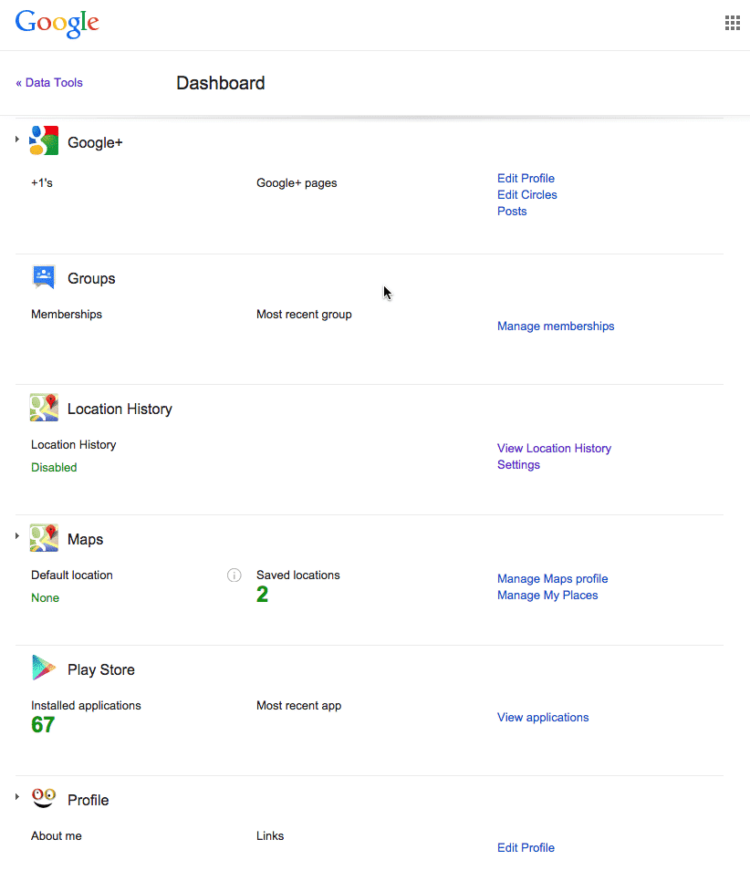This screenshot has width=750, height=881.
Task: Click the Google+ service icon
Action: coord(44,140)
